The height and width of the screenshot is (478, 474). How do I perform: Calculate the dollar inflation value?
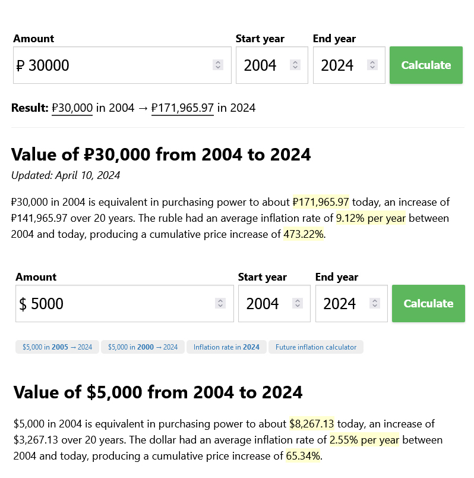pos(428,303)
